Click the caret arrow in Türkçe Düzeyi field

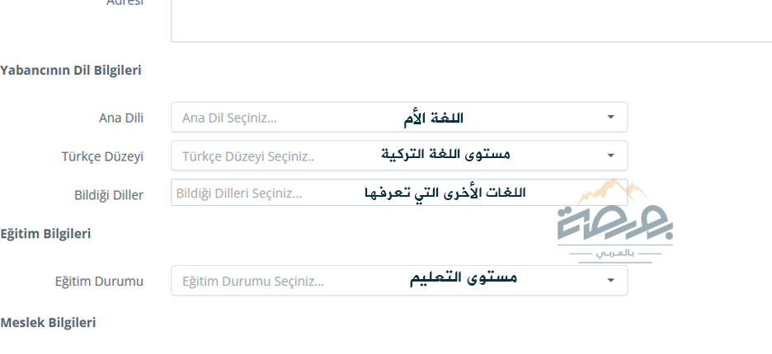(610, 156)
